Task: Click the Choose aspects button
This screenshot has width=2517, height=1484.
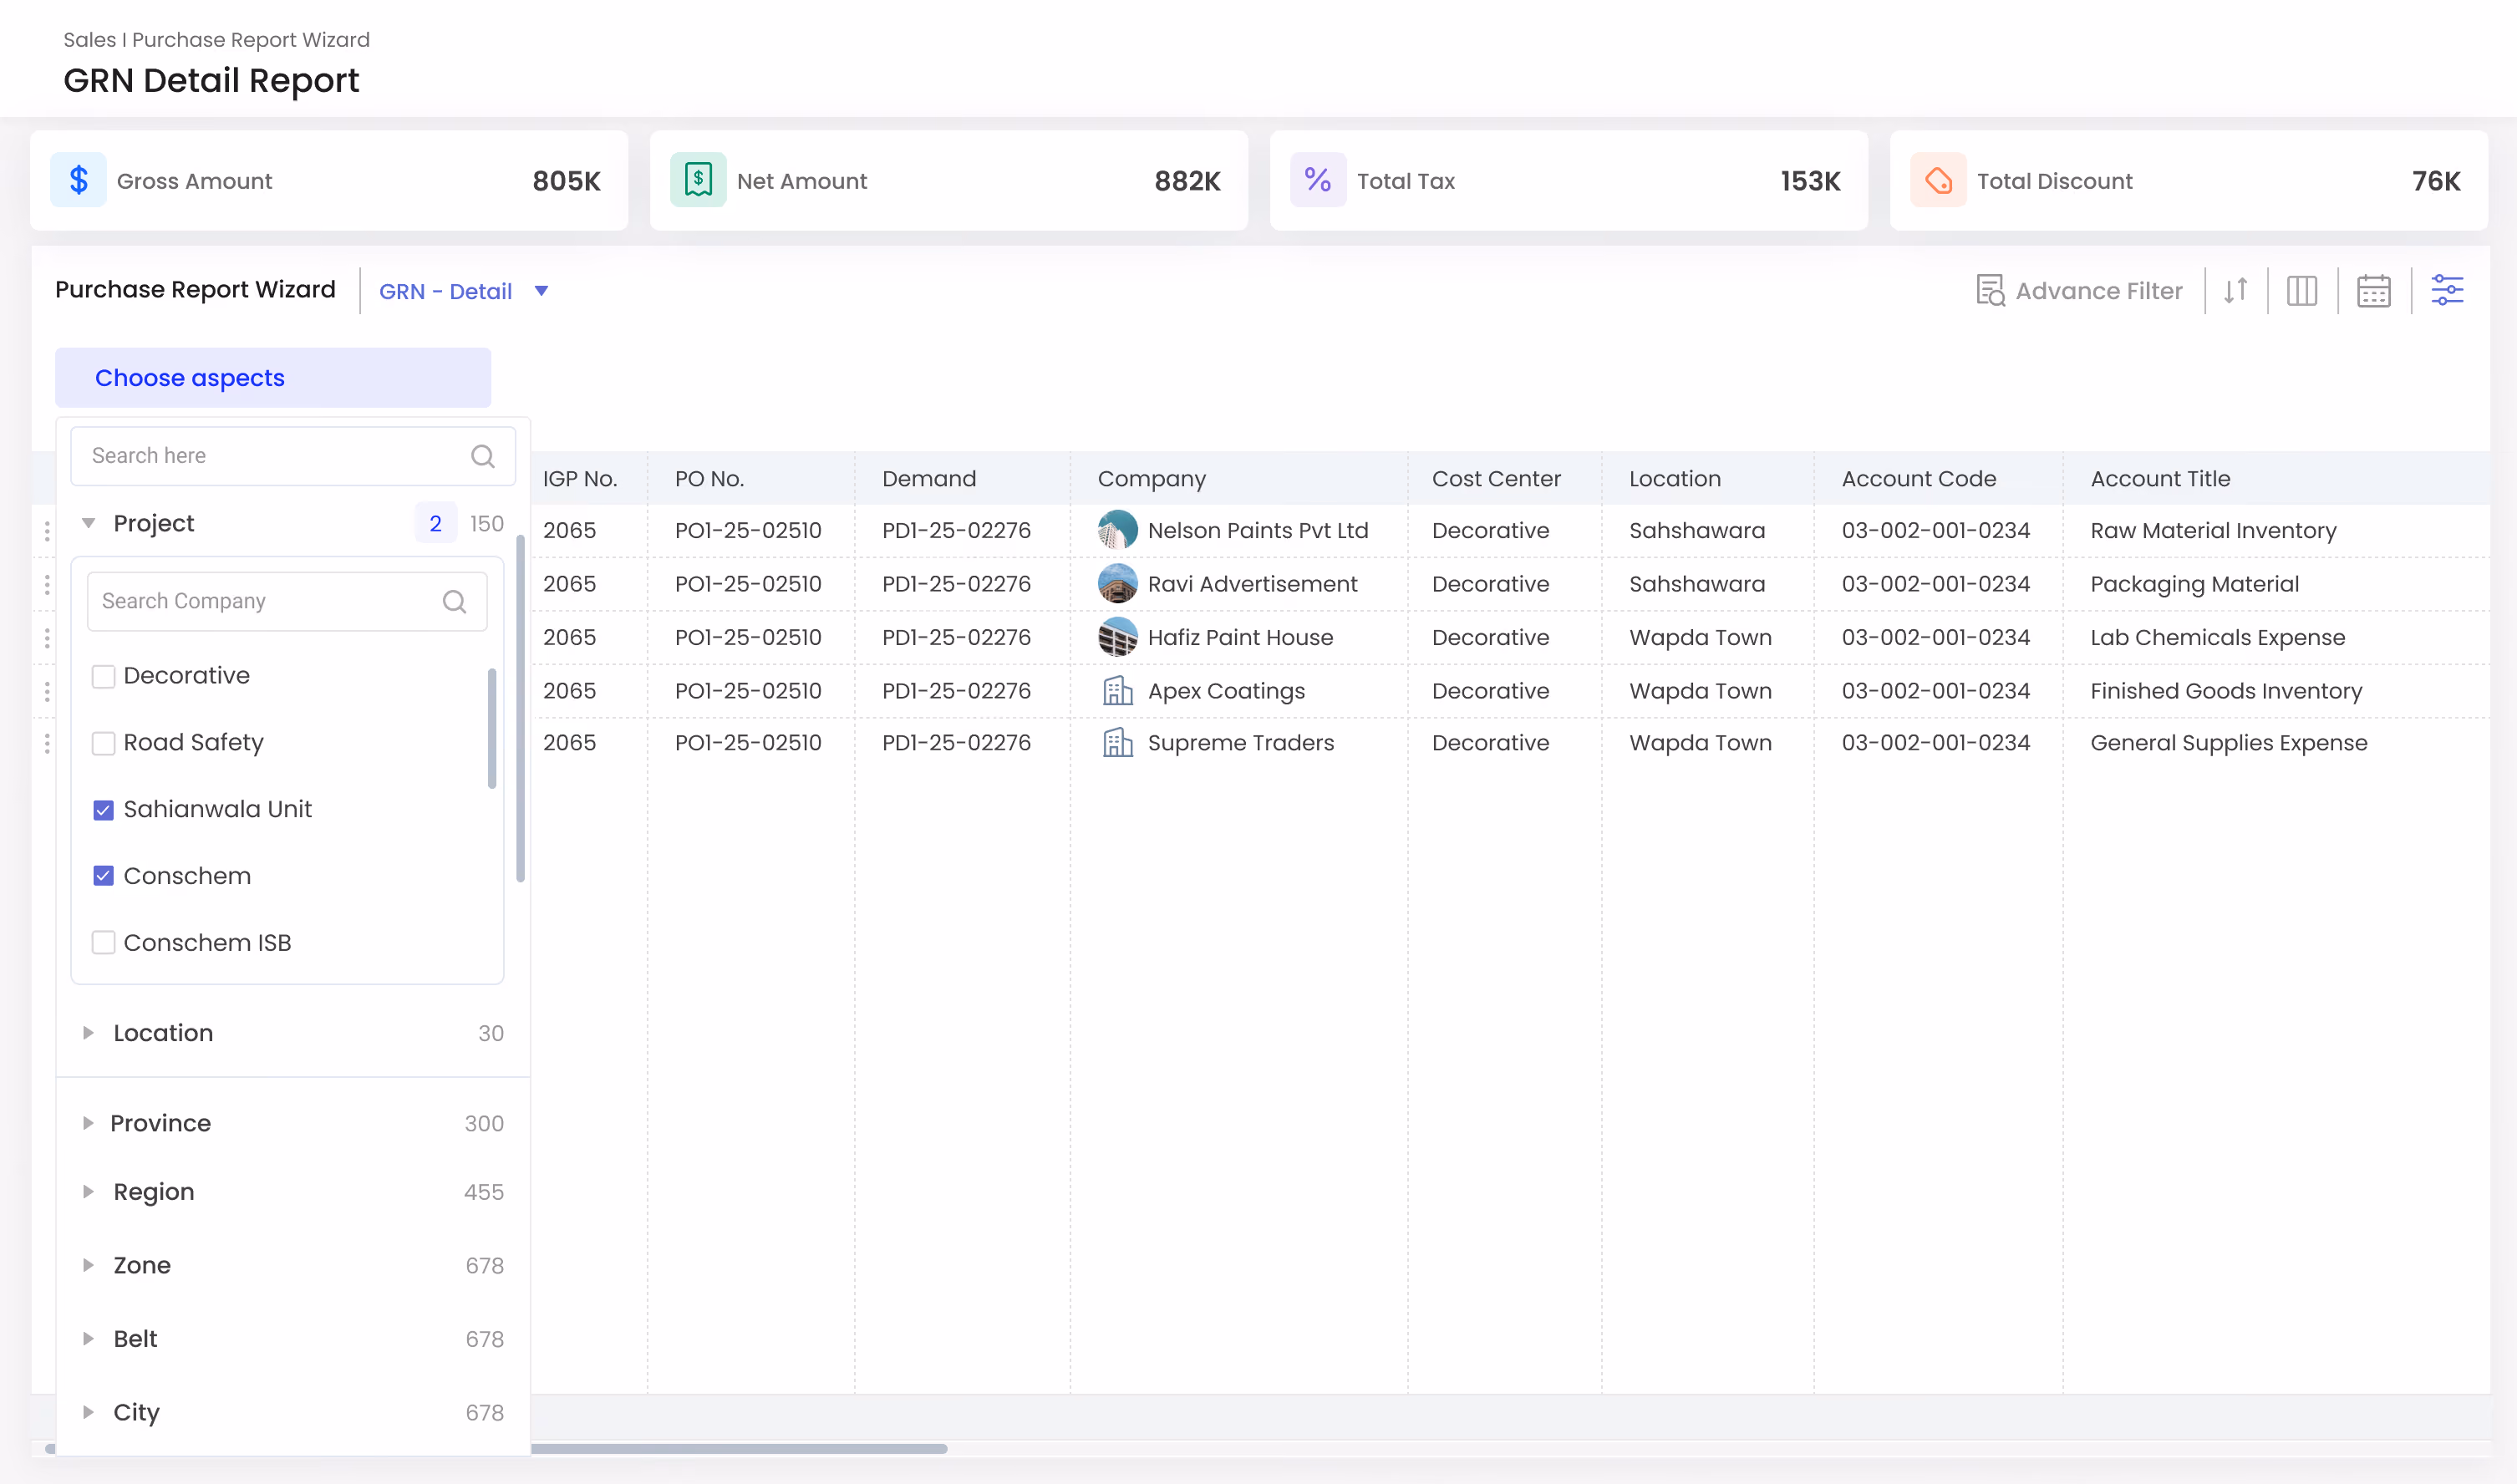Action: click(x=273, y=378)
